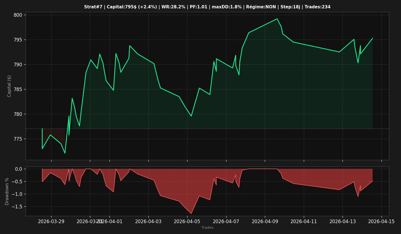Click the deepest drawdown trough point

click(191, 214)
